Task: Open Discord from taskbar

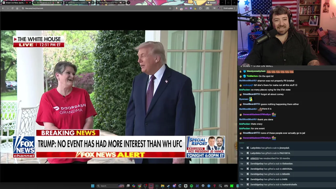Action: point(174,186)
